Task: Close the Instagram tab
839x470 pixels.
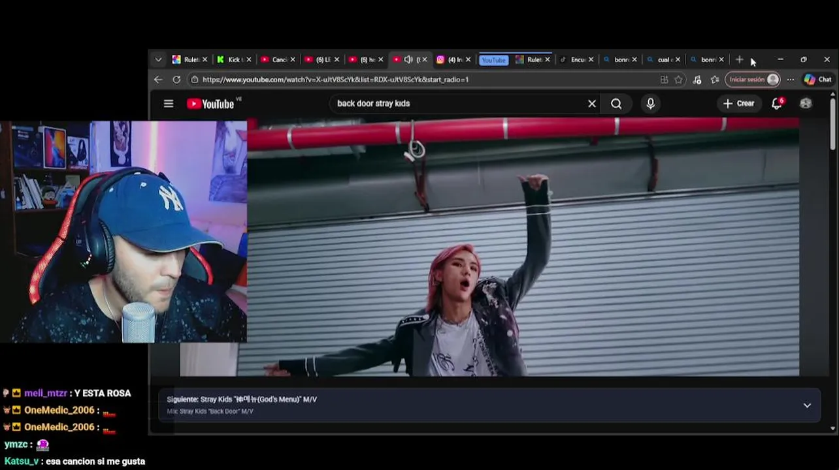Action: pos(468,59)
